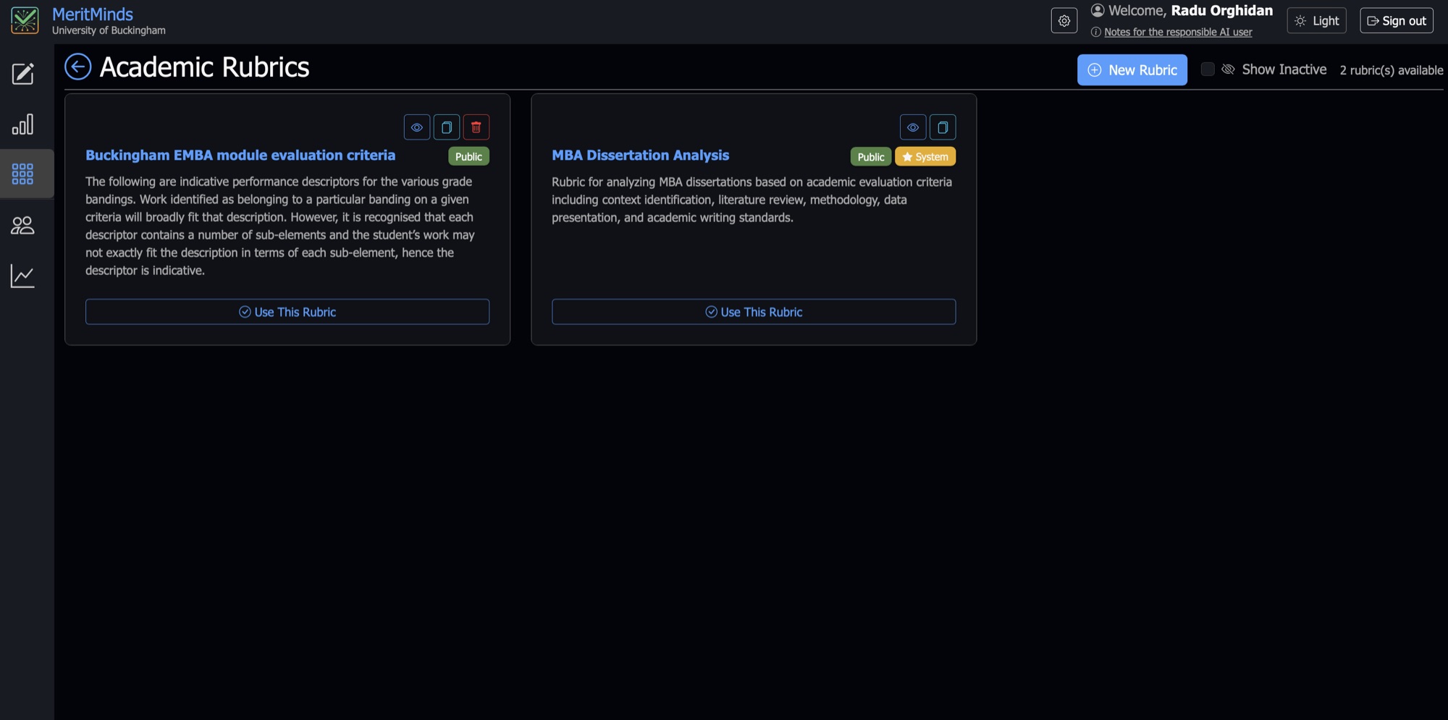Use This Rubric for MBA Dissertation Analysis

pos(754,312)
